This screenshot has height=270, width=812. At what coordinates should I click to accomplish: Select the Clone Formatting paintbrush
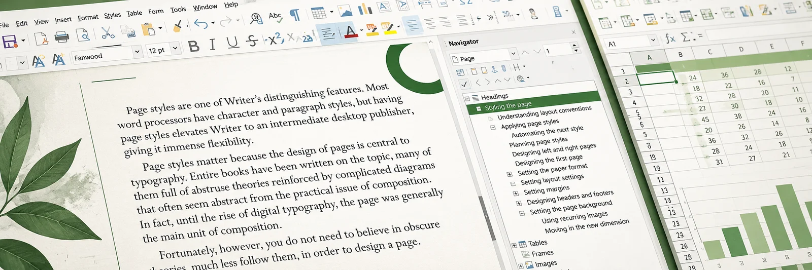click(177, 26)
